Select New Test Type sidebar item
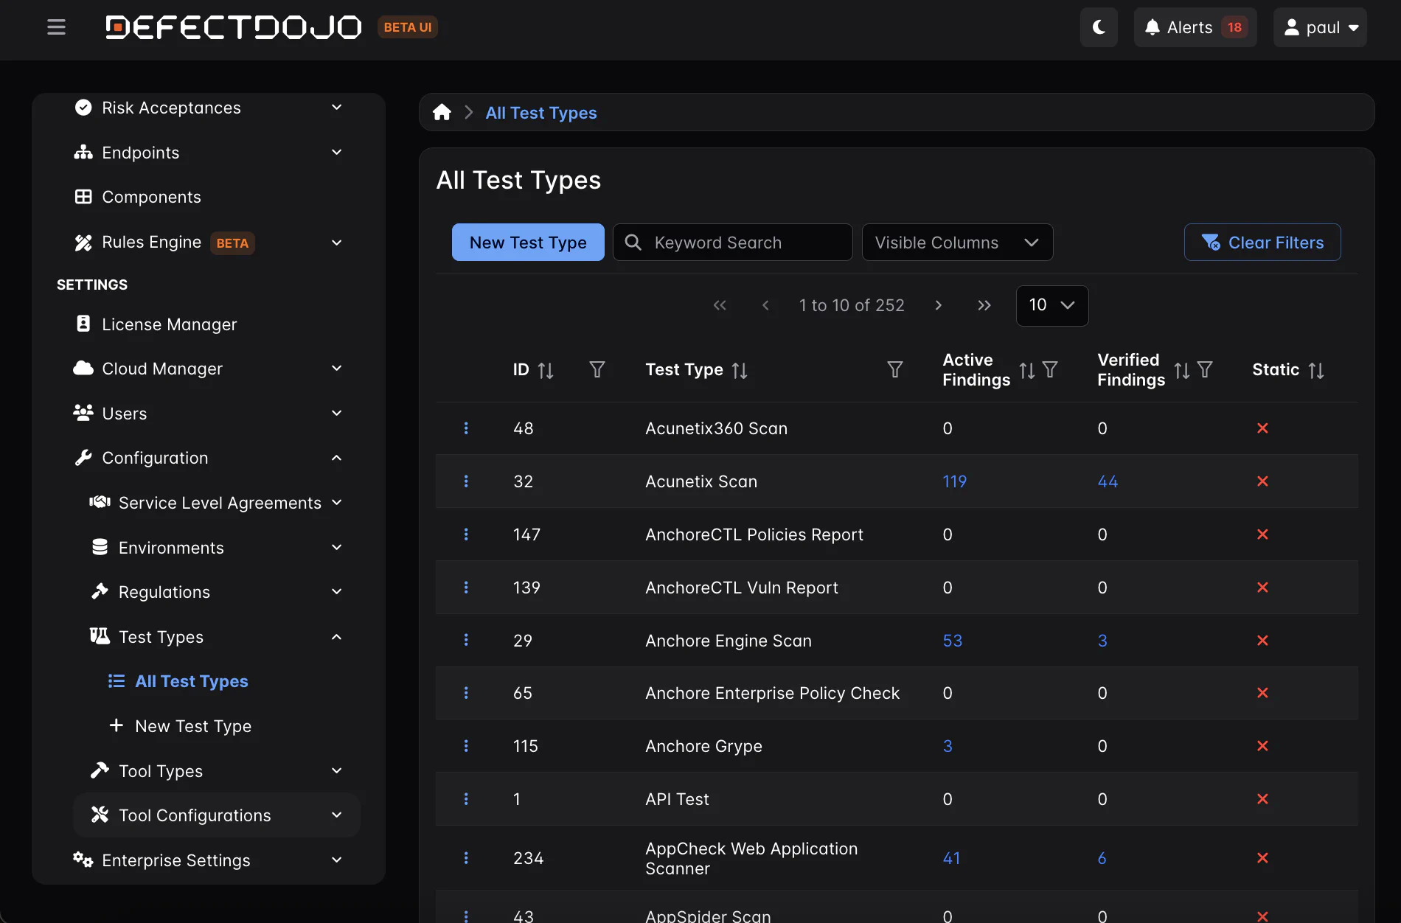Viewport: 1401px width, 923px height. pos(193,726)
